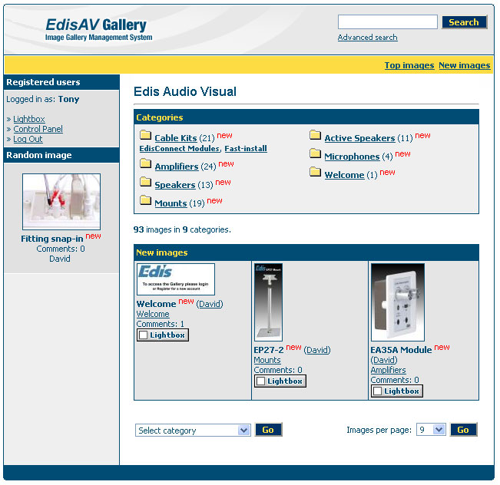The width and height of the screenshot is (500, 485).
Task: Open Mounts link under EP27-2
Action: pyautogui.click(x=267, y=360)
